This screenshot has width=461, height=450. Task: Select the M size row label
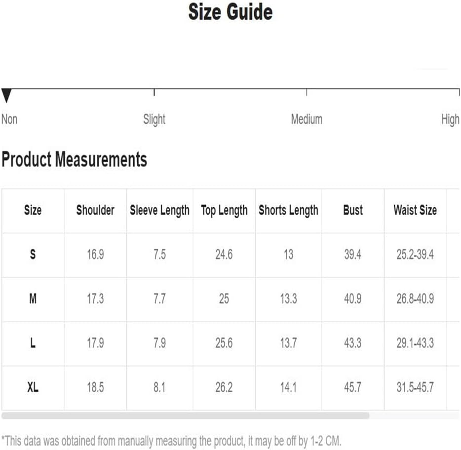point(33,299)
